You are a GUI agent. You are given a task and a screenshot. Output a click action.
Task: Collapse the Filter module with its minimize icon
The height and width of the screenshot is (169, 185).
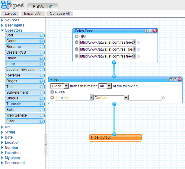click(175, 79)
